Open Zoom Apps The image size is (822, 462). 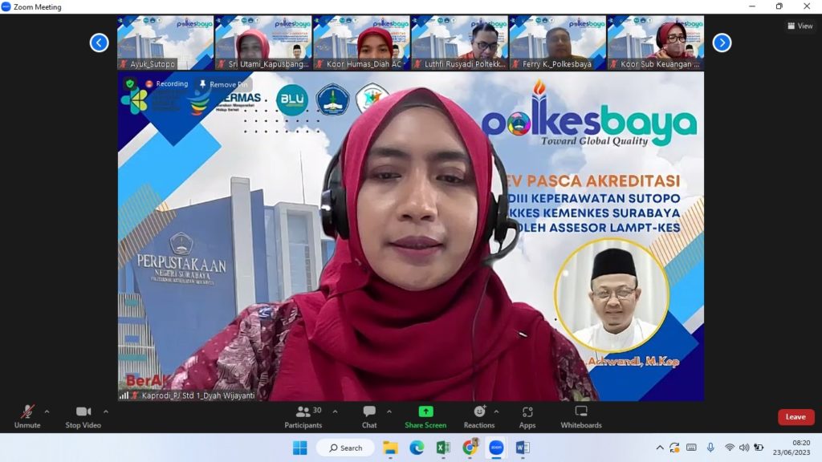tap(527, 417)
